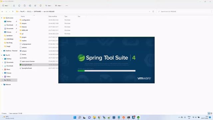Open File Explorer from taskbar

click(94, 117)
